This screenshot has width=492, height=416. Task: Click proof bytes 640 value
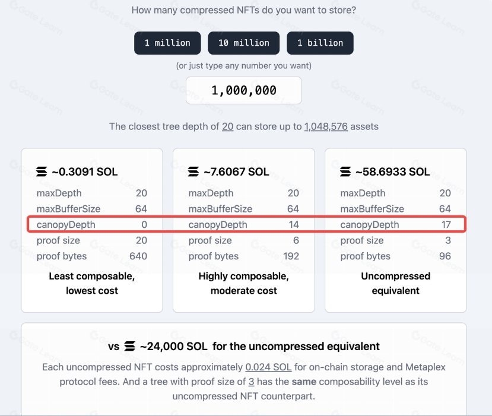(138, 256)
